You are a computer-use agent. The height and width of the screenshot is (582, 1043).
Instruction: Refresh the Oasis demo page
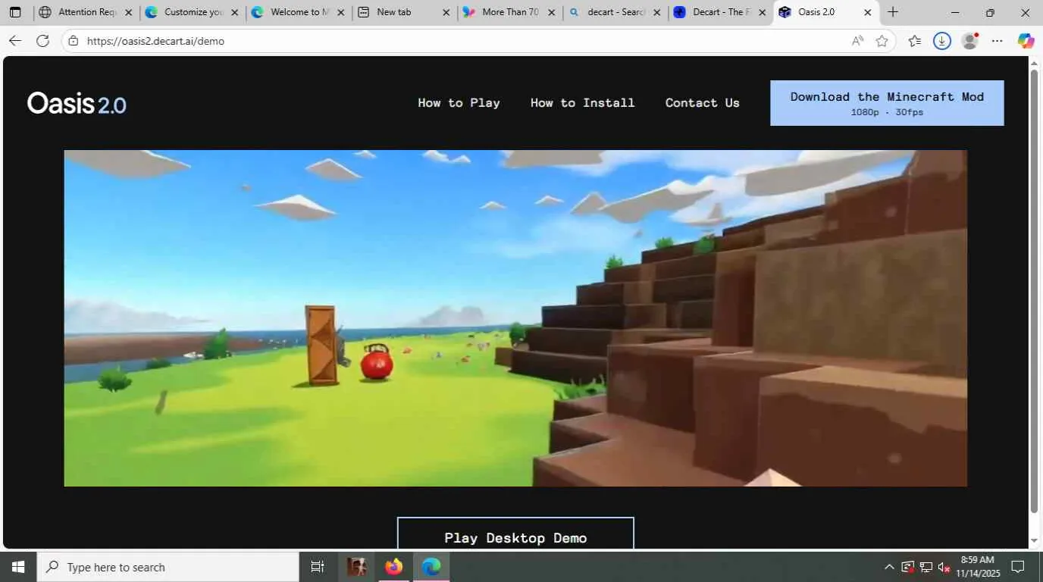[42, 41]
